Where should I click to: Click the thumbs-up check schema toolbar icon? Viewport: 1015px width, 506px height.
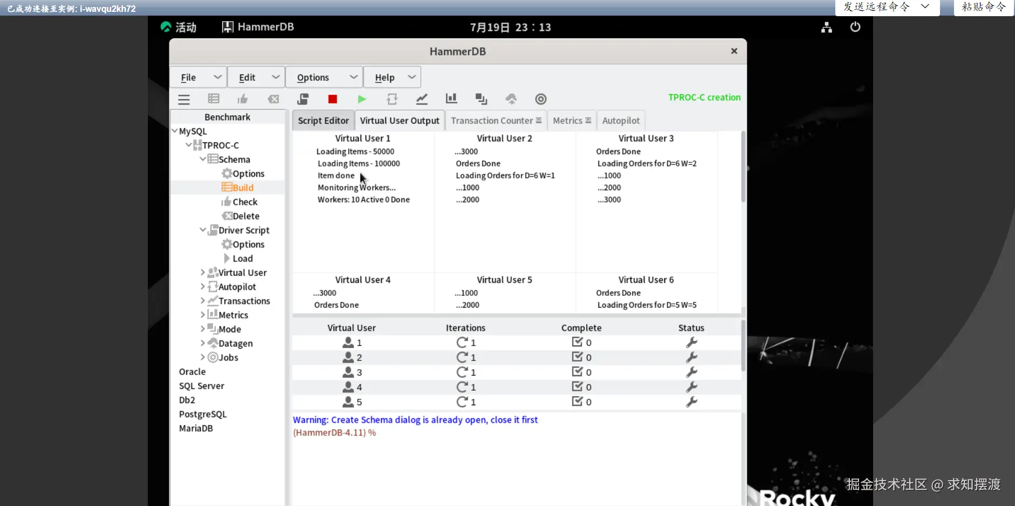[243, 99]
